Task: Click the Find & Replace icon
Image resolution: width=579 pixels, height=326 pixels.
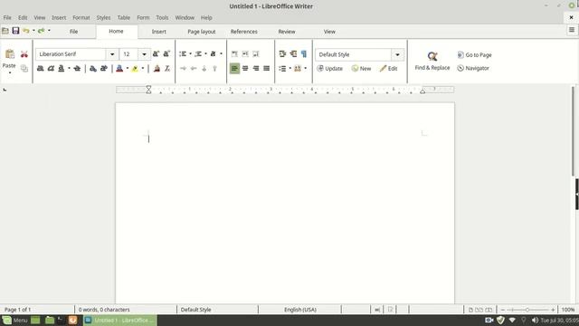Action: point(432,56)
